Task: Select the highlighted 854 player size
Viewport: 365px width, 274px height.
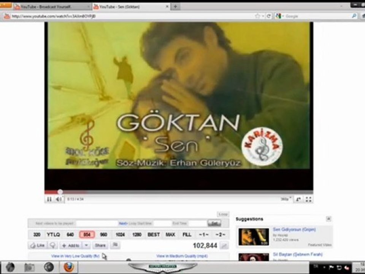Action: click(87, 235)
